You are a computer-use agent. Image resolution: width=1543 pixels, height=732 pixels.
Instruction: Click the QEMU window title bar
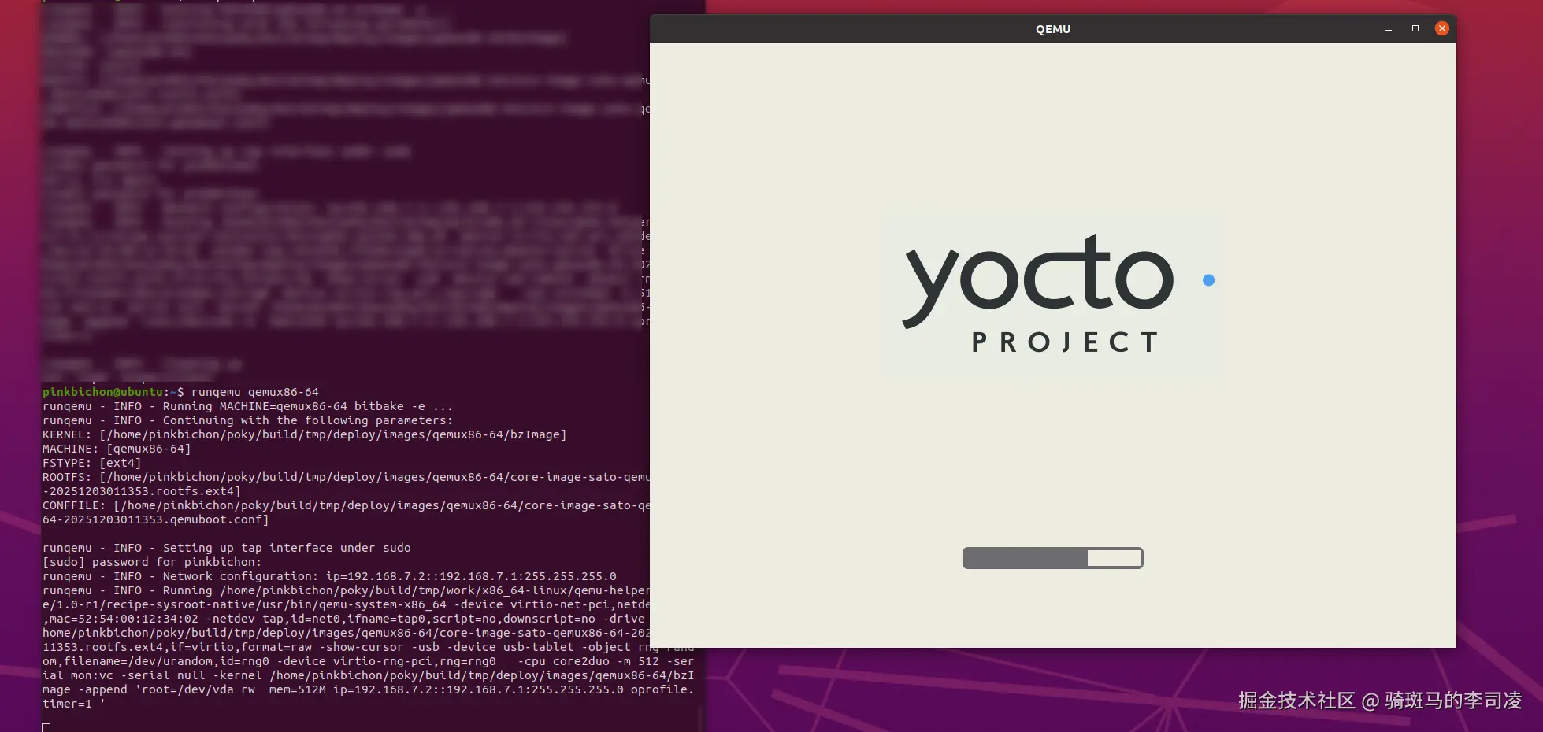1053,29
